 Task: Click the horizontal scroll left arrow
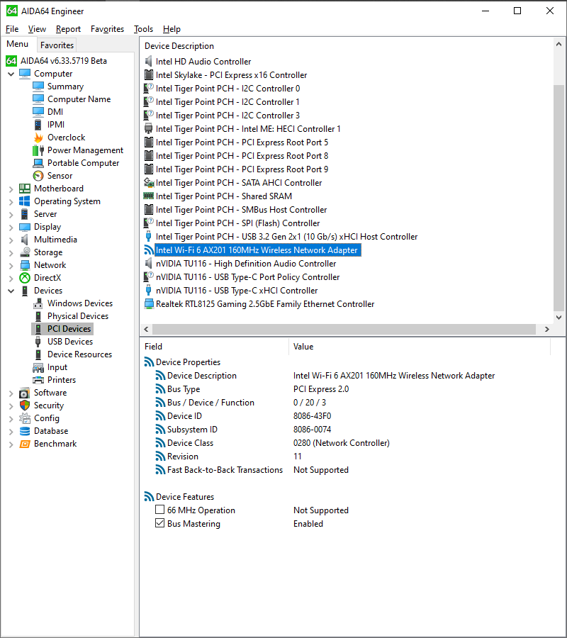click(147, 329)
